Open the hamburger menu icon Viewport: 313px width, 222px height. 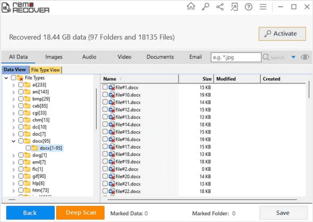tap(263, 7)
